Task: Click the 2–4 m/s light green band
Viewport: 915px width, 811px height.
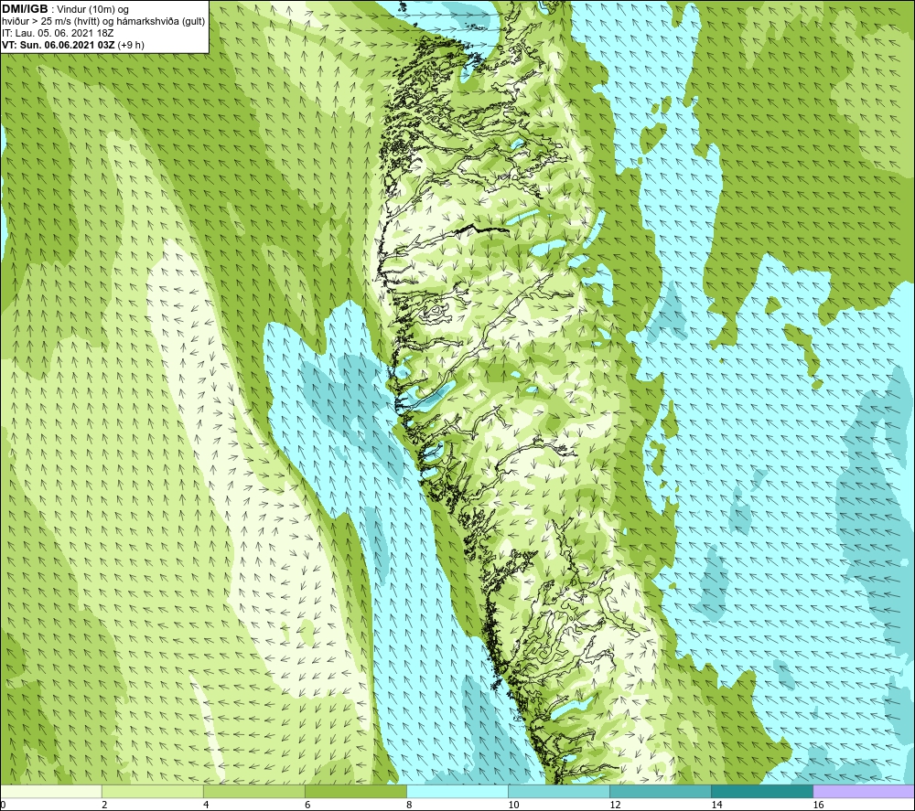Action: click(x=152, y=791)
